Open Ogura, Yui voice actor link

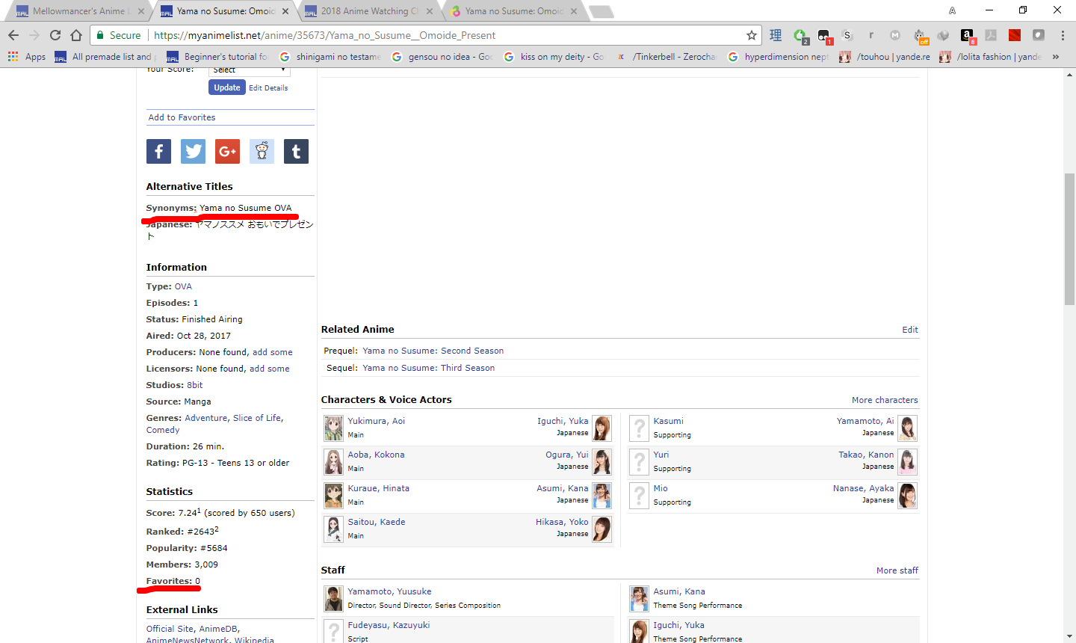(x=567, y=455)
